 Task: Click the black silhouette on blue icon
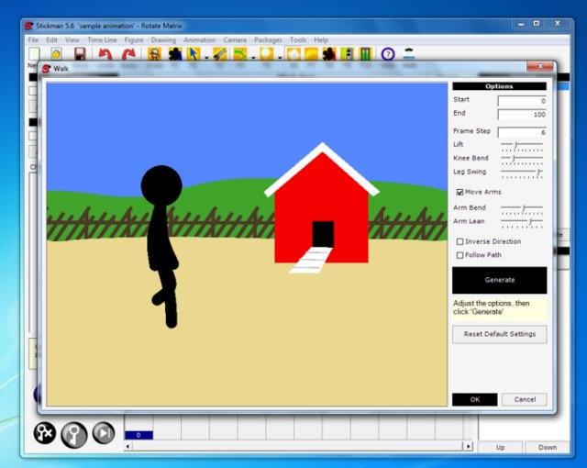(175, 54)
